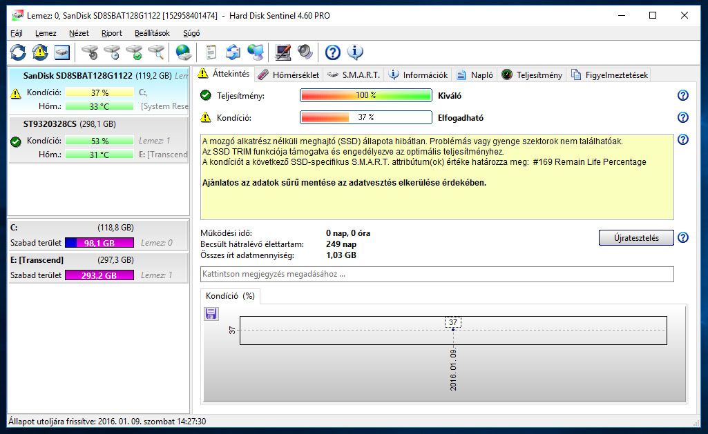Click the SanDisk 33 °C temperature bar

coord(99,106)
